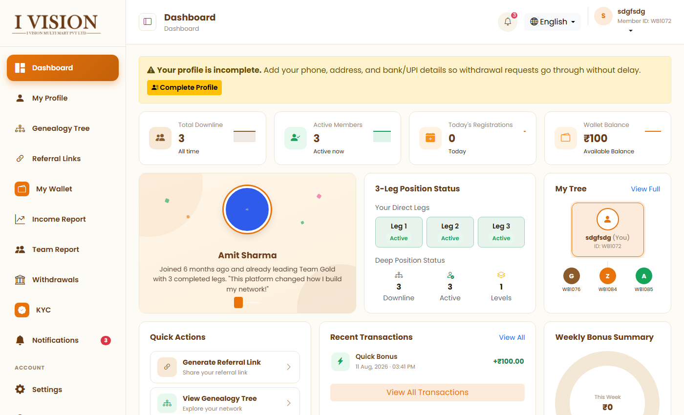
Task: Click the Generate Referral Link chain icon
Action: point(167,367)
